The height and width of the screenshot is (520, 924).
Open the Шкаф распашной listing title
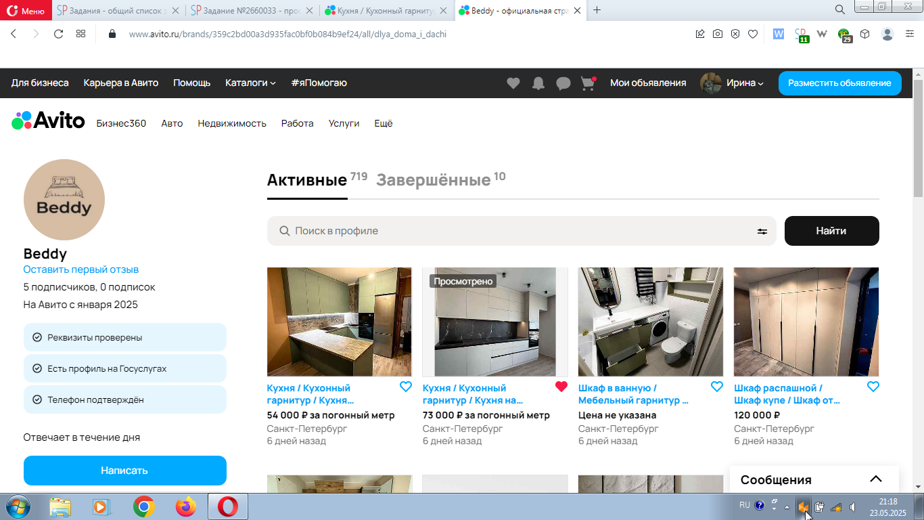point(787,394)
